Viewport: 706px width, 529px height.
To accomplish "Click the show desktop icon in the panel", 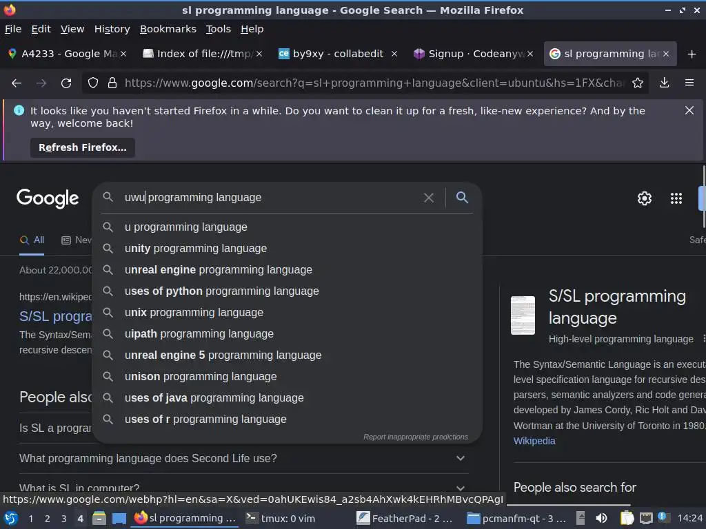I will click(119, 518).
